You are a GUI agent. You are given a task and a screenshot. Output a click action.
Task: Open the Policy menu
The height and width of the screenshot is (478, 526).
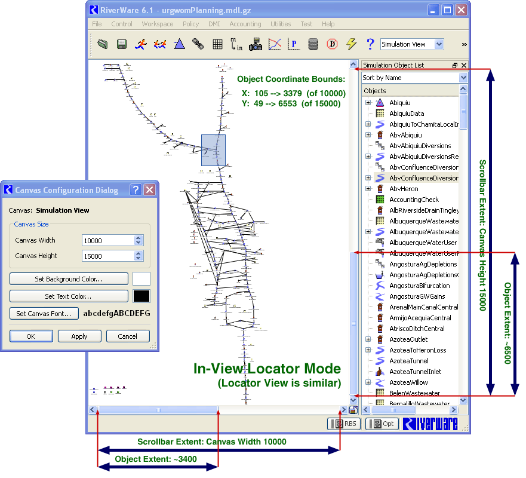point(190,24)
